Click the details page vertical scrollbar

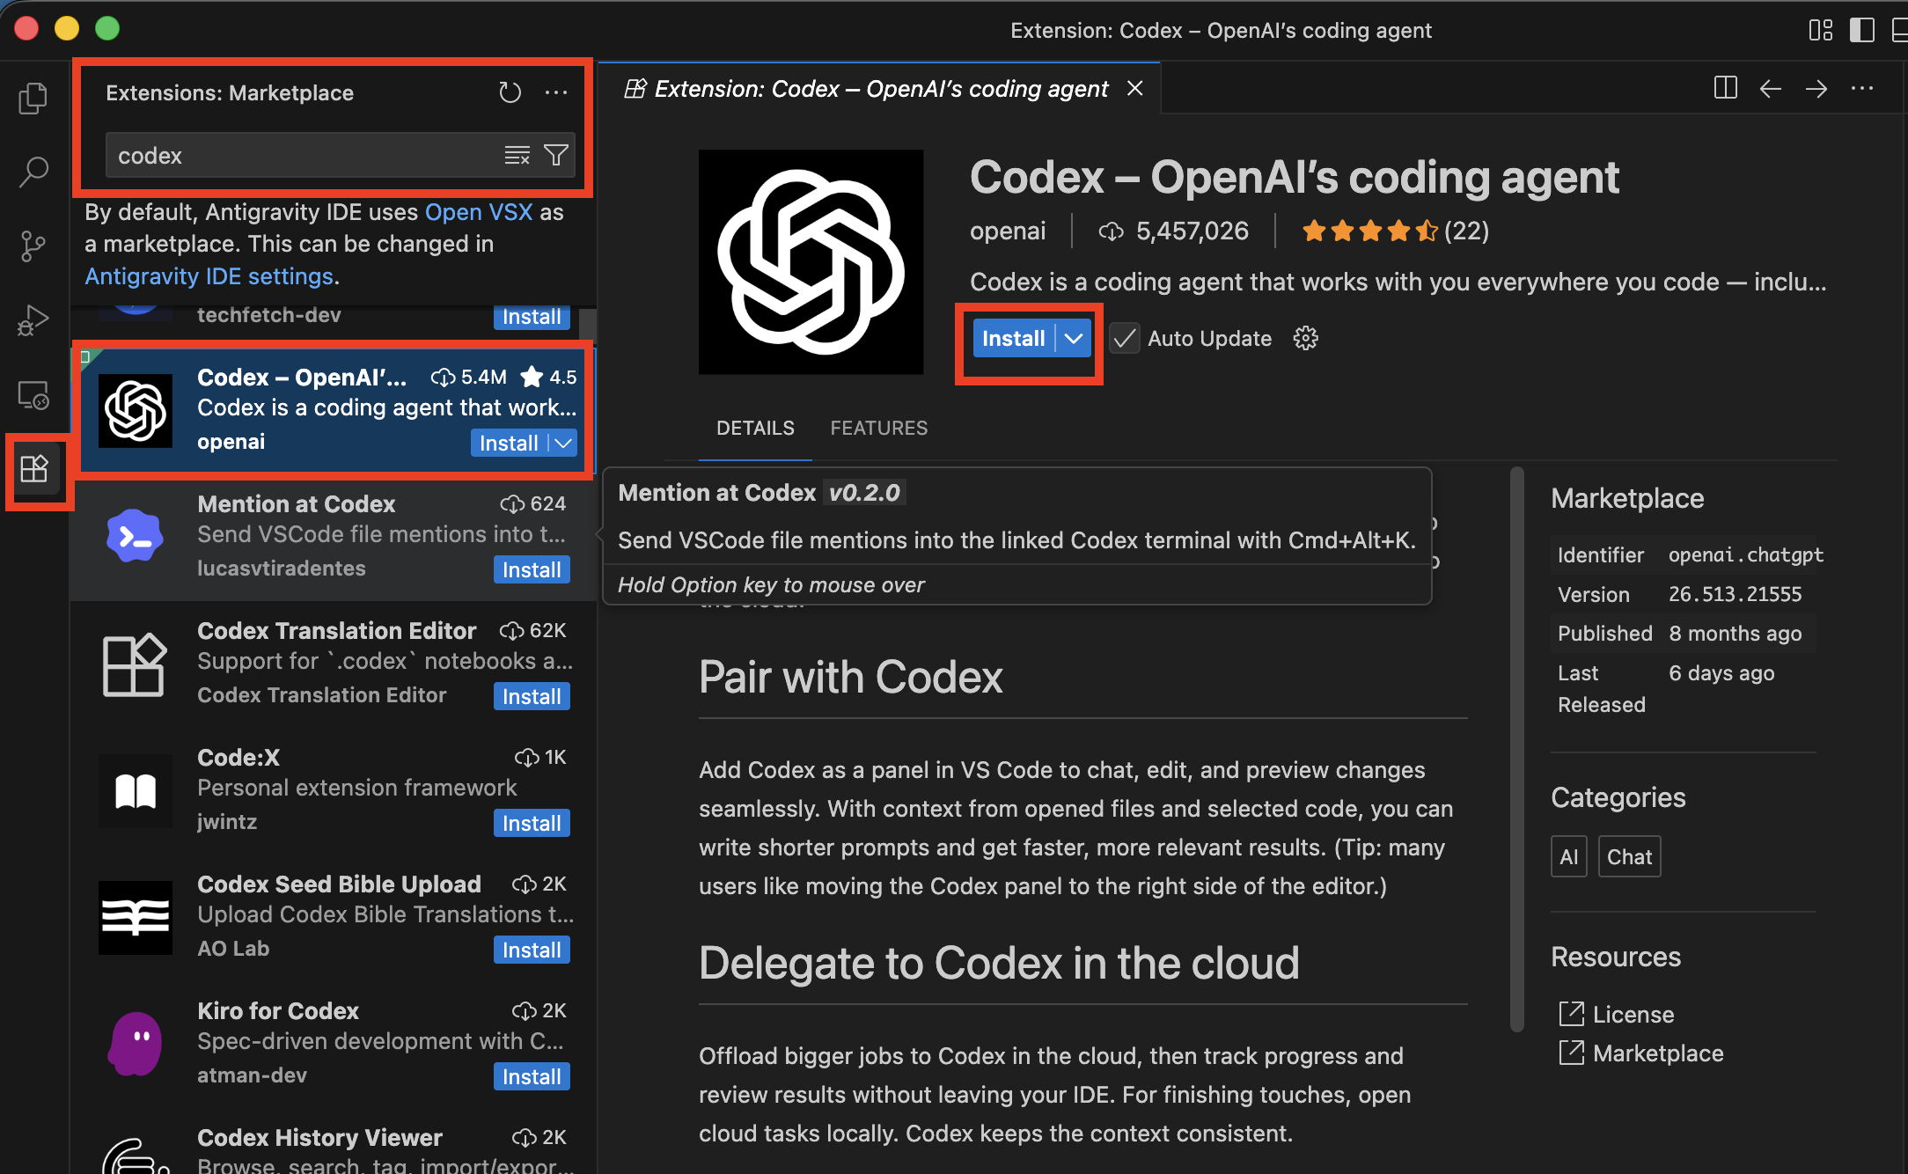pos(1516,748)
